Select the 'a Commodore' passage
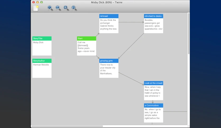The image size is (221, 128). point(154,113)
